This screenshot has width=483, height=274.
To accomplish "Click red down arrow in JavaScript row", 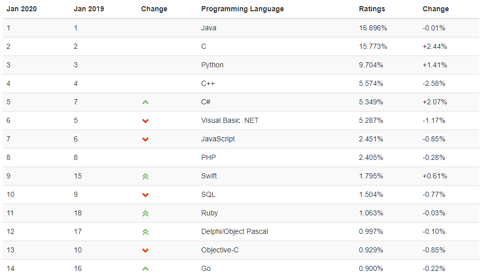I will [145, 139].
